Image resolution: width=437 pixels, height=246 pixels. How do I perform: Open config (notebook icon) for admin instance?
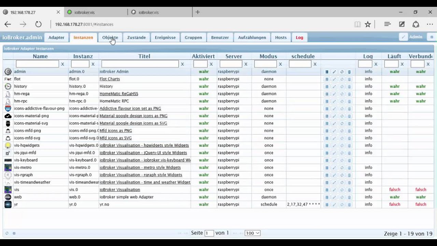pyautogui.click(x=327, y=72)
